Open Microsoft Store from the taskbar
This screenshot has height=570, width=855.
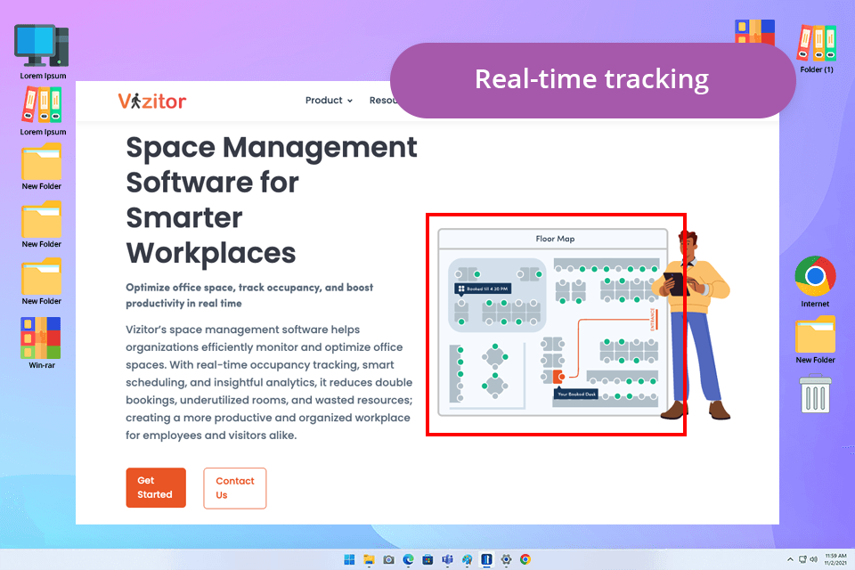tap(428, 559)
